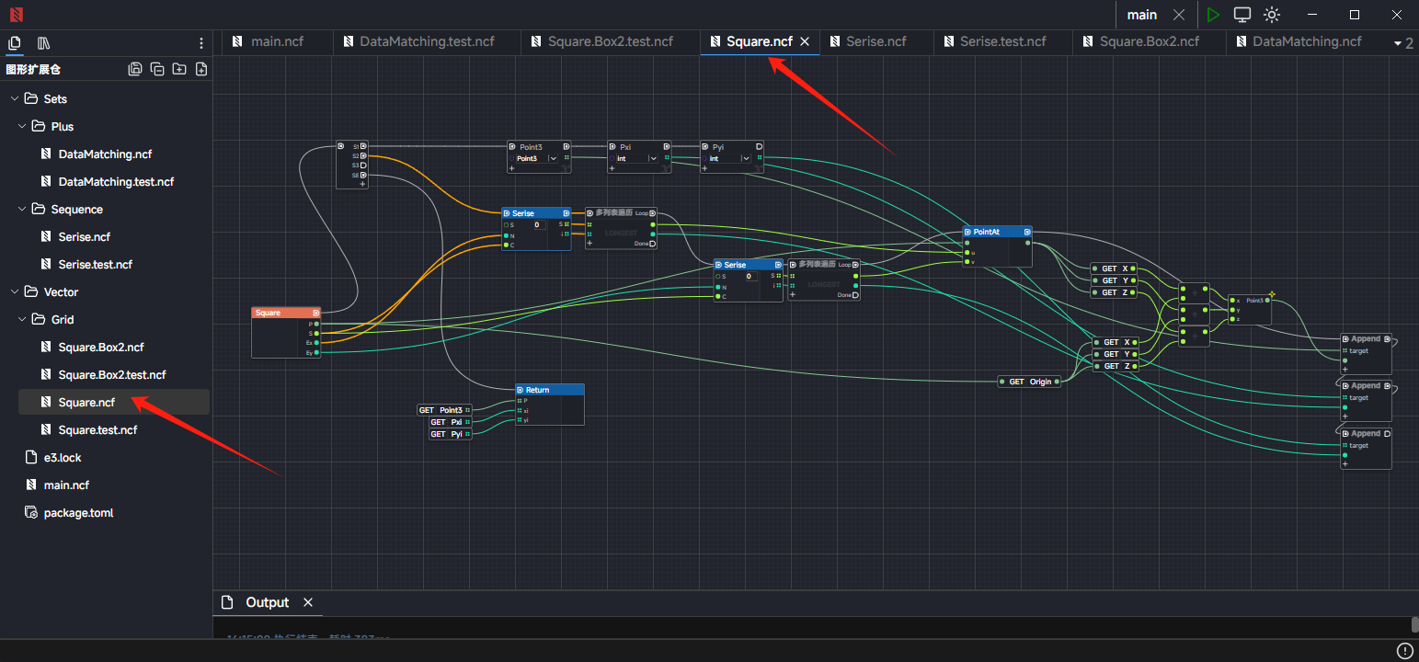Open the Pxi int type dropdown
Image resolution: width=1419 pixels, height=662 pixels.
pos(653,158)
